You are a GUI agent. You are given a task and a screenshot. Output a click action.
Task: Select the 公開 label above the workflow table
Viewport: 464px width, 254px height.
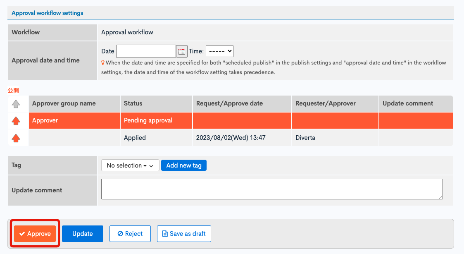(x=12, y=90)
